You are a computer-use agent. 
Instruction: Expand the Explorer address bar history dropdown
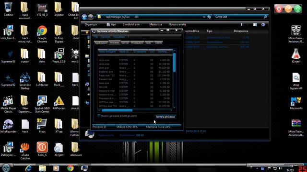tap(204, 17)
